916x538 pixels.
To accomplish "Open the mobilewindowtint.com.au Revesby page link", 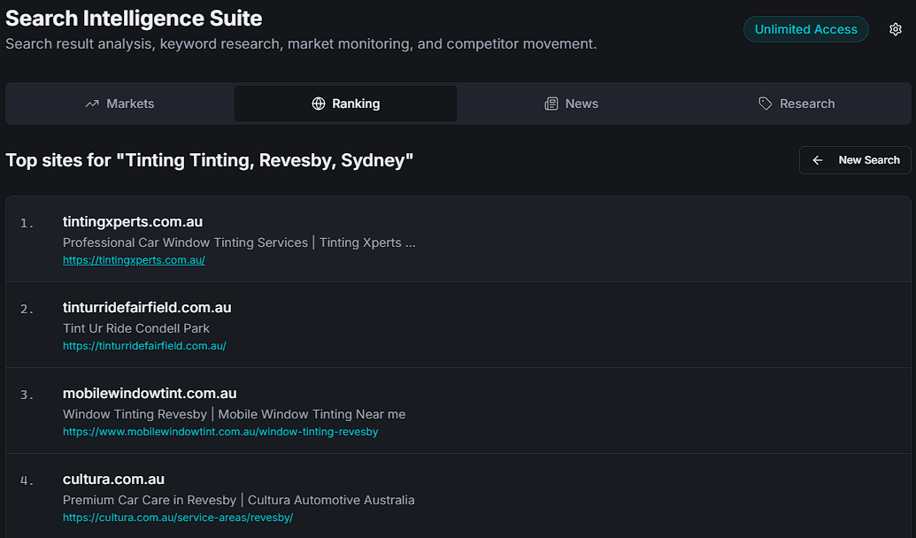I will [x=219, y=432].
